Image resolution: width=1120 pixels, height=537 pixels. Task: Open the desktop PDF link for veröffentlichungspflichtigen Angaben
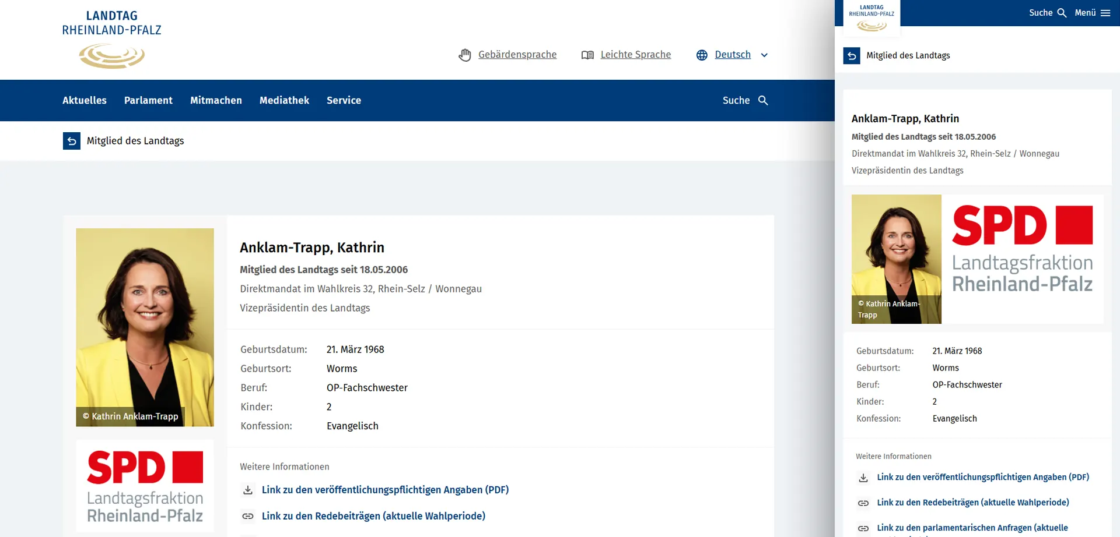click(x=385, y=490)
